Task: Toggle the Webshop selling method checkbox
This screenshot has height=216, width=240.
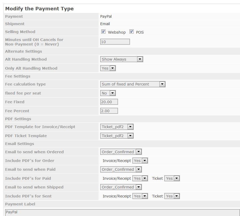Action: click(x=103, y=32)
